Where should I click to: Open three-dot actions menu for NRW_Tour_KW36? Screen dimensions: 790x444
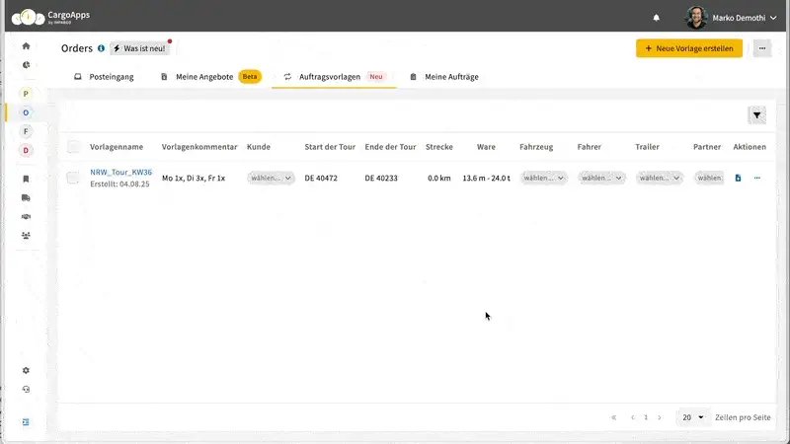[x=757, y=178]
